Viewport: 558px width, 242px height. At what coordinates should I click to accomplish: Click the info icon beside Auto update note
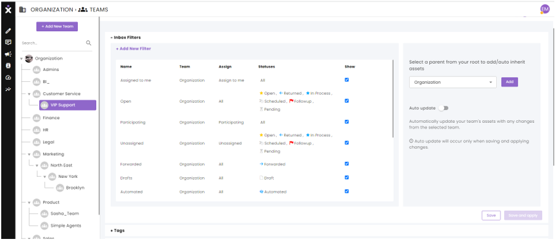coord(411,141)
